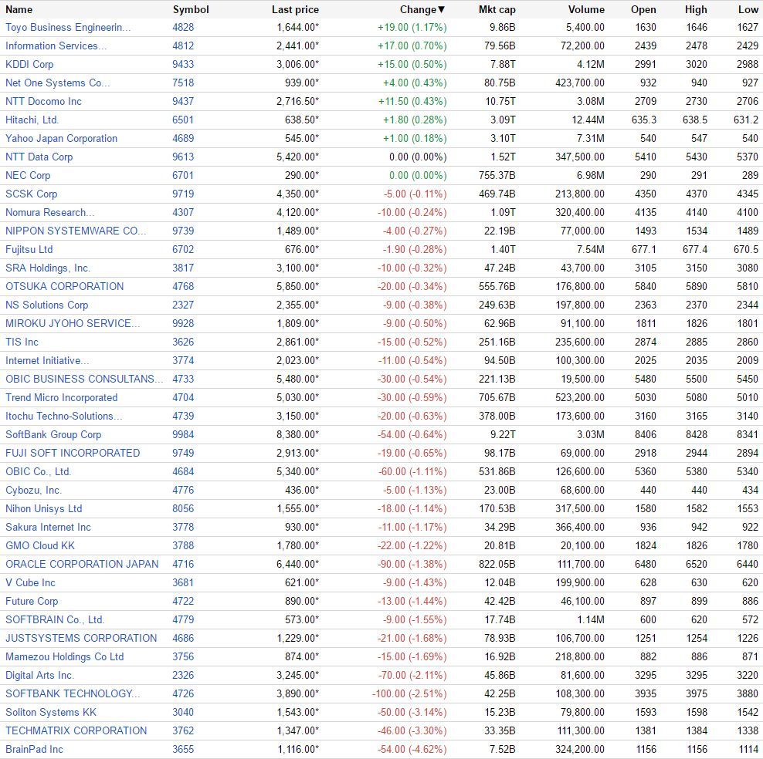Viewport: 763px width, 759px height.
Task: Open FUJI SOFT INCORPORATED link
Action: tap(73, 452)
